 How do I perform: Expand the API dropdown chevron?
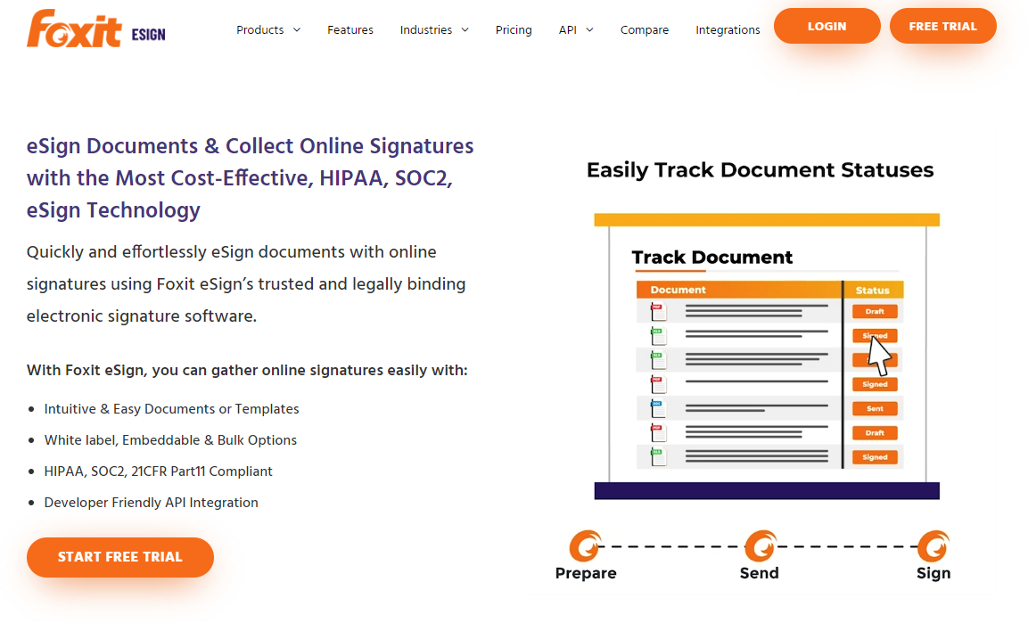pos(589,30)
